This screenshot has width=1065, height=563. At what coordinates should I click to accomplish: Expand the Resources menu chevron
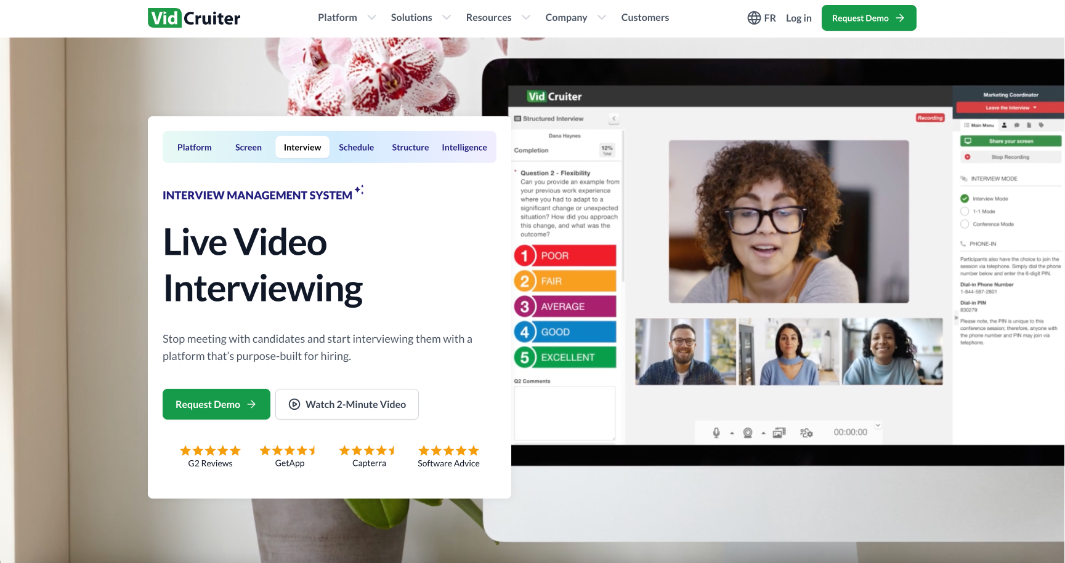(x=526, y=17)
